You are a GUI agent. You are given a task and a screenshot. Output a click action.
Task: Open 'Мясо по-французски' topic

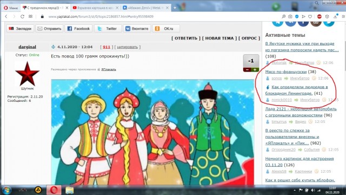click(x=286, y=71)
